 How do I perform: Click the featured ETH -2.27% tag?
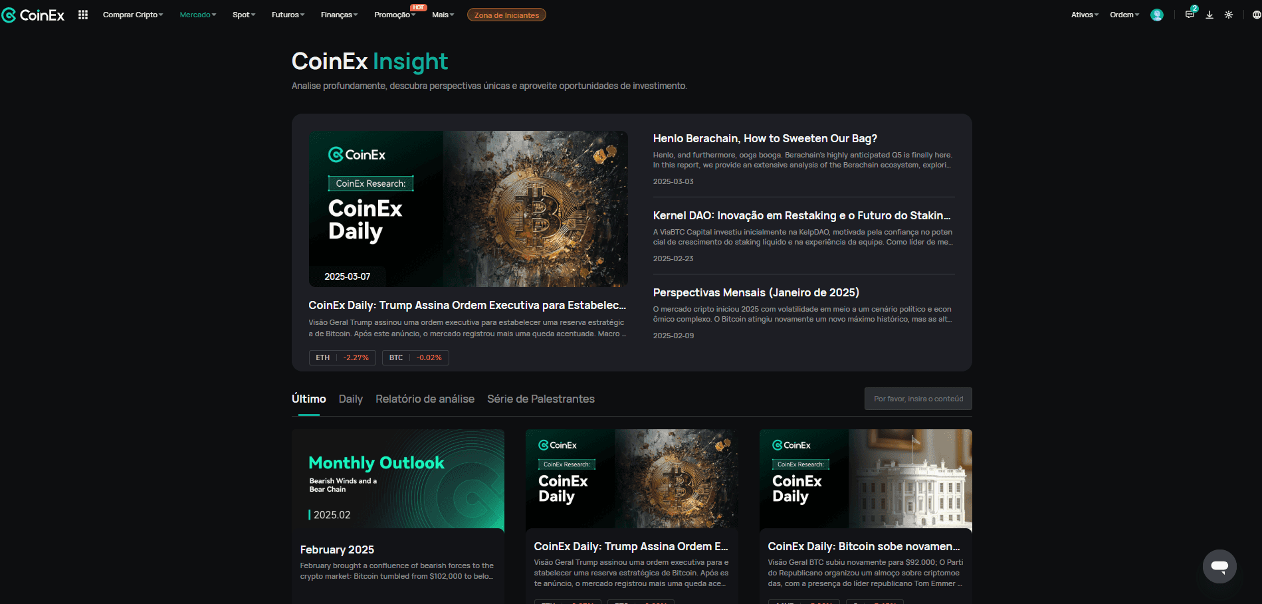coord(342,357)
